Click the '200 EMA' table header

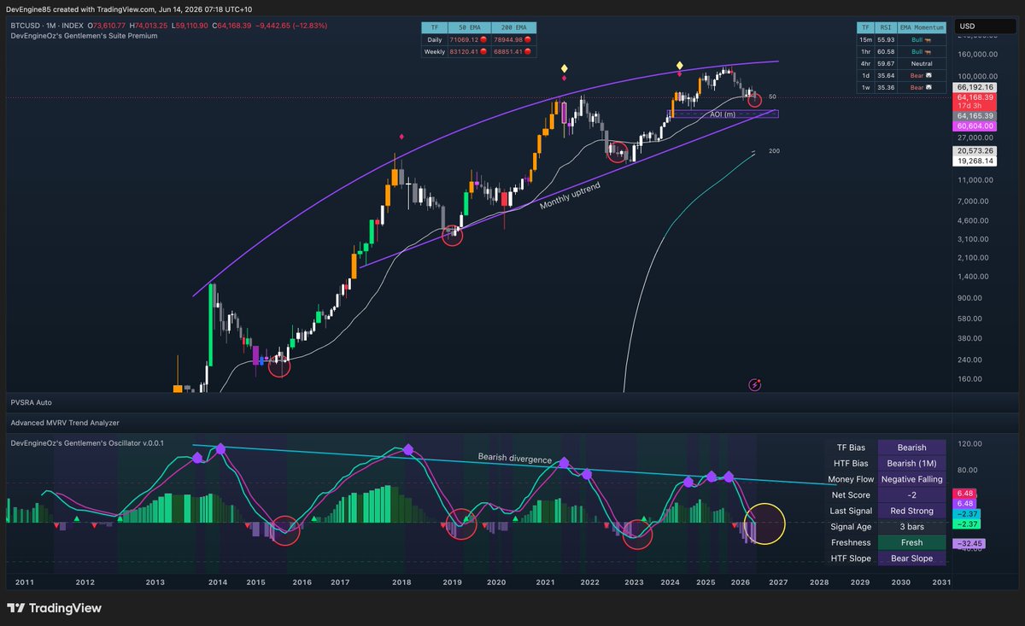(x=515, y=27)
